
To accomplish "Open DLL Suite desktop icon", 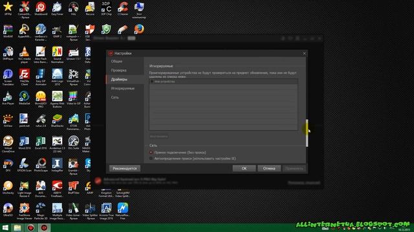I will (x=73, y=143).
